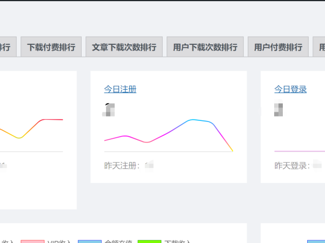Click the blurred count under 今日登录
This screenshot has width=325, height=243.
[279, 110]
